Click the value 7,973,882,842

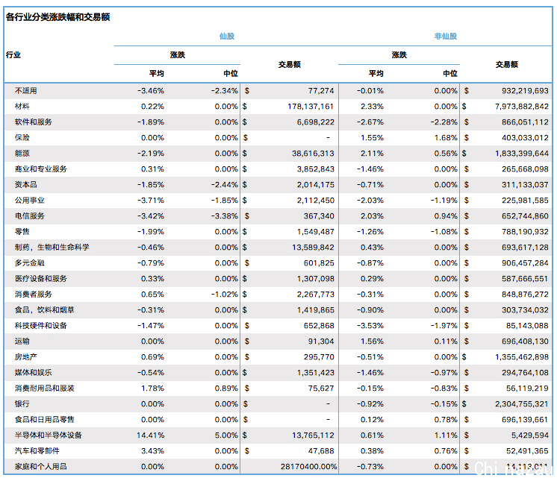tap(522, 107)
